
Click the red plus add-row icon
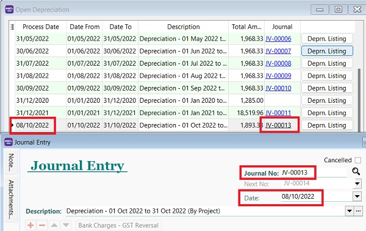tap(30, 225)
